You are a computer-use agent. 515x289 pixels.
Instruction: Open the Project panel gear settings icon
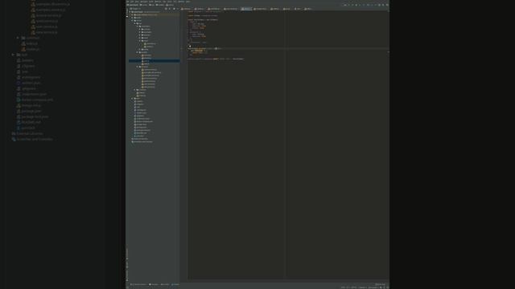[174, 9]
